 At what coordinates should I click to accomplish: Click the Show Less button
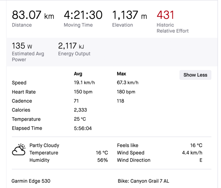coord(195,75)
